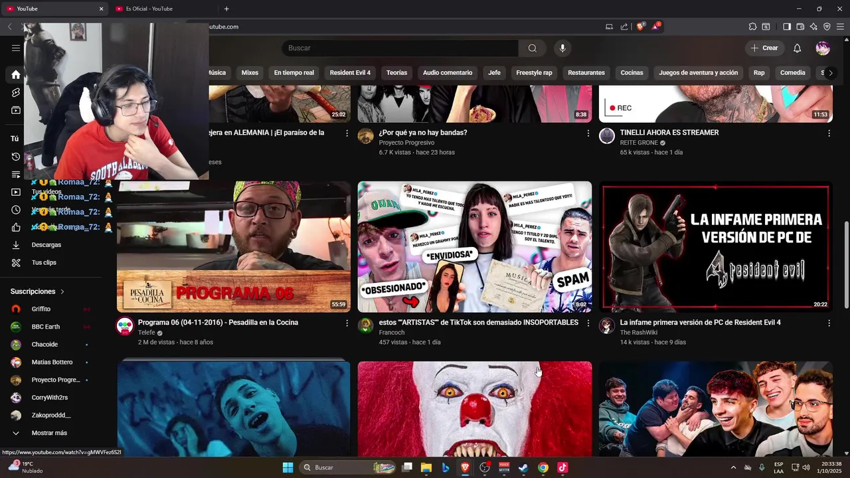Click the YouTube search input field

[400, 48]
